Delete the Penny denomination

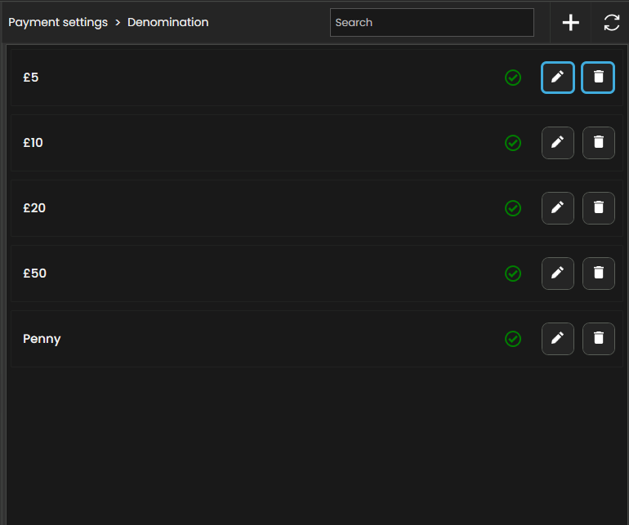click(598, 339)
